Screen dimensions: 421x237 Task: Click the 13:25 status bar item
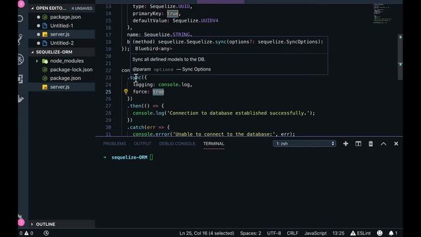pyautogui.click(x=338, y=233)
